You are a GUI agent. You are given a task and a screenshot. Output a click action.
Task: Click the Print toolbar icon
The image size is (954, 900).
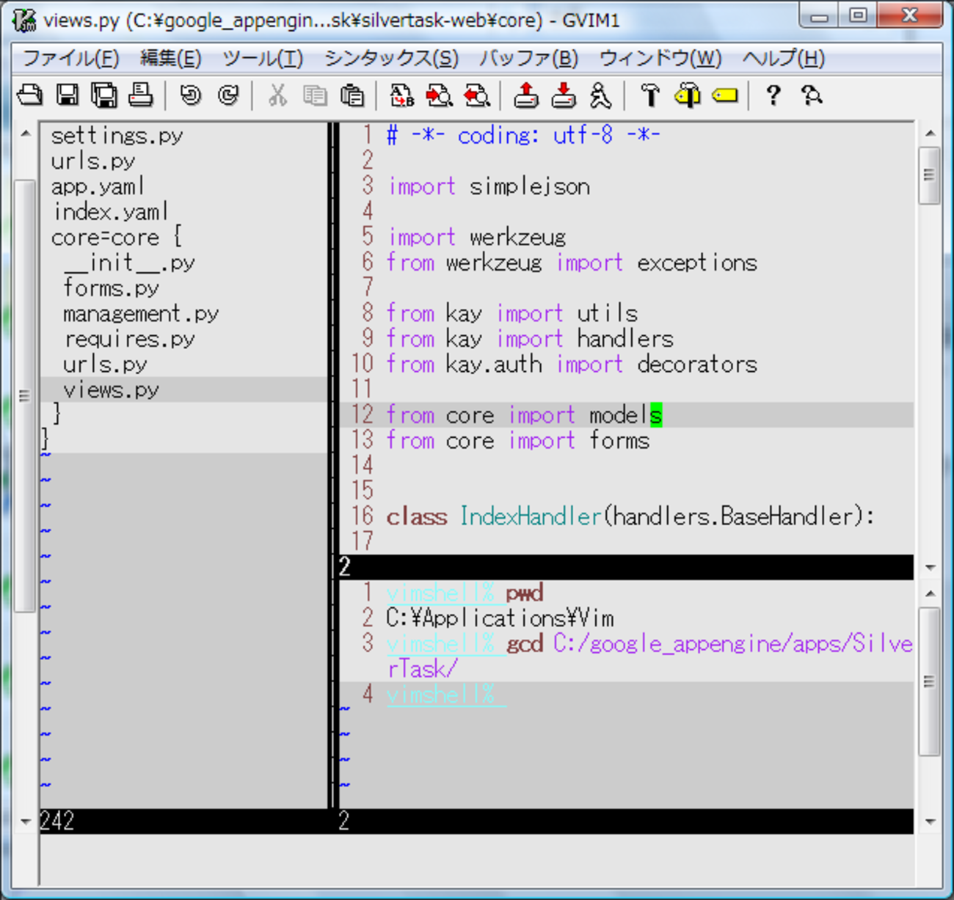141,95
